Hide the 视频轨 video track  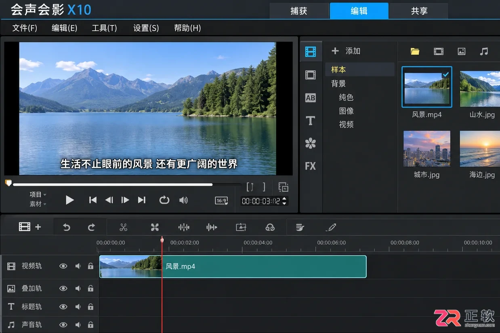(x=63, y=266)
